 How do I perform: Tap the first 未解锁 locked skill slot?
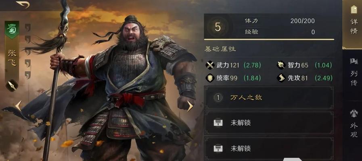[269, 123]
